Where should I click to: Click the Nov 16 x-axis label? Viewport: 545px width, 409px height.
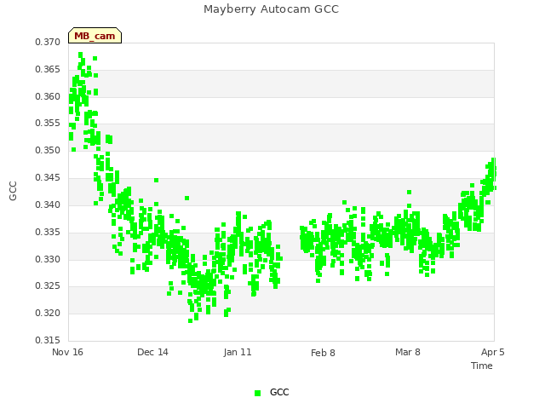(x=67, y=352)
